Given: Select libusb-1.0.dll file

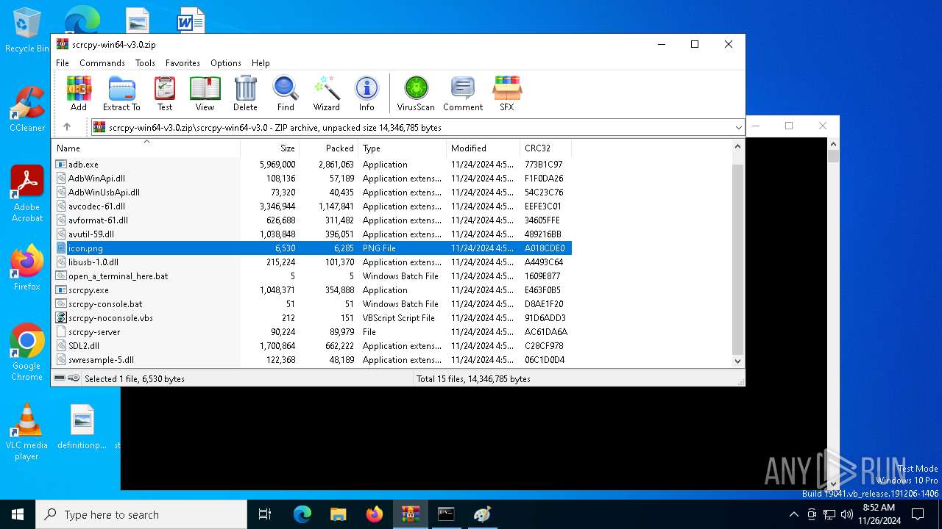Looking at the screenshot, I should click(x=313, y=262).
